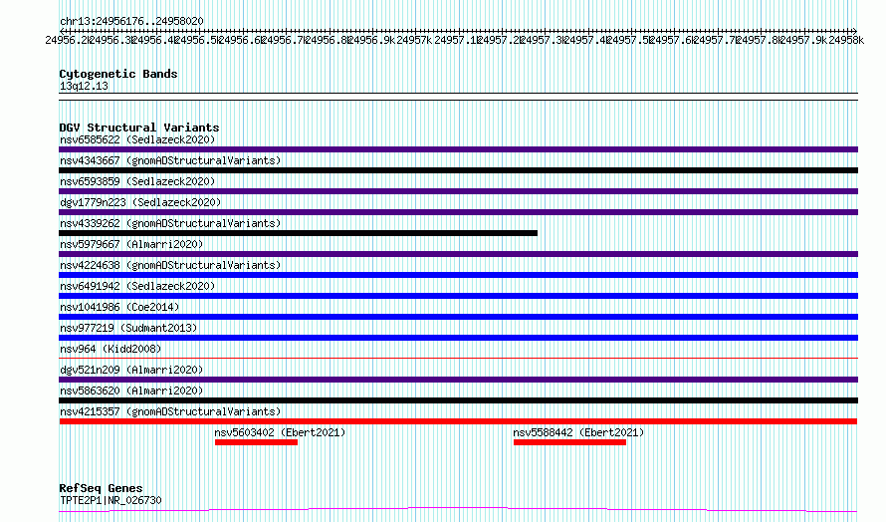This screenshot has width=886, height=522.
Task: Click the 24956.5k ruler tick label
Action: (198, 40)
